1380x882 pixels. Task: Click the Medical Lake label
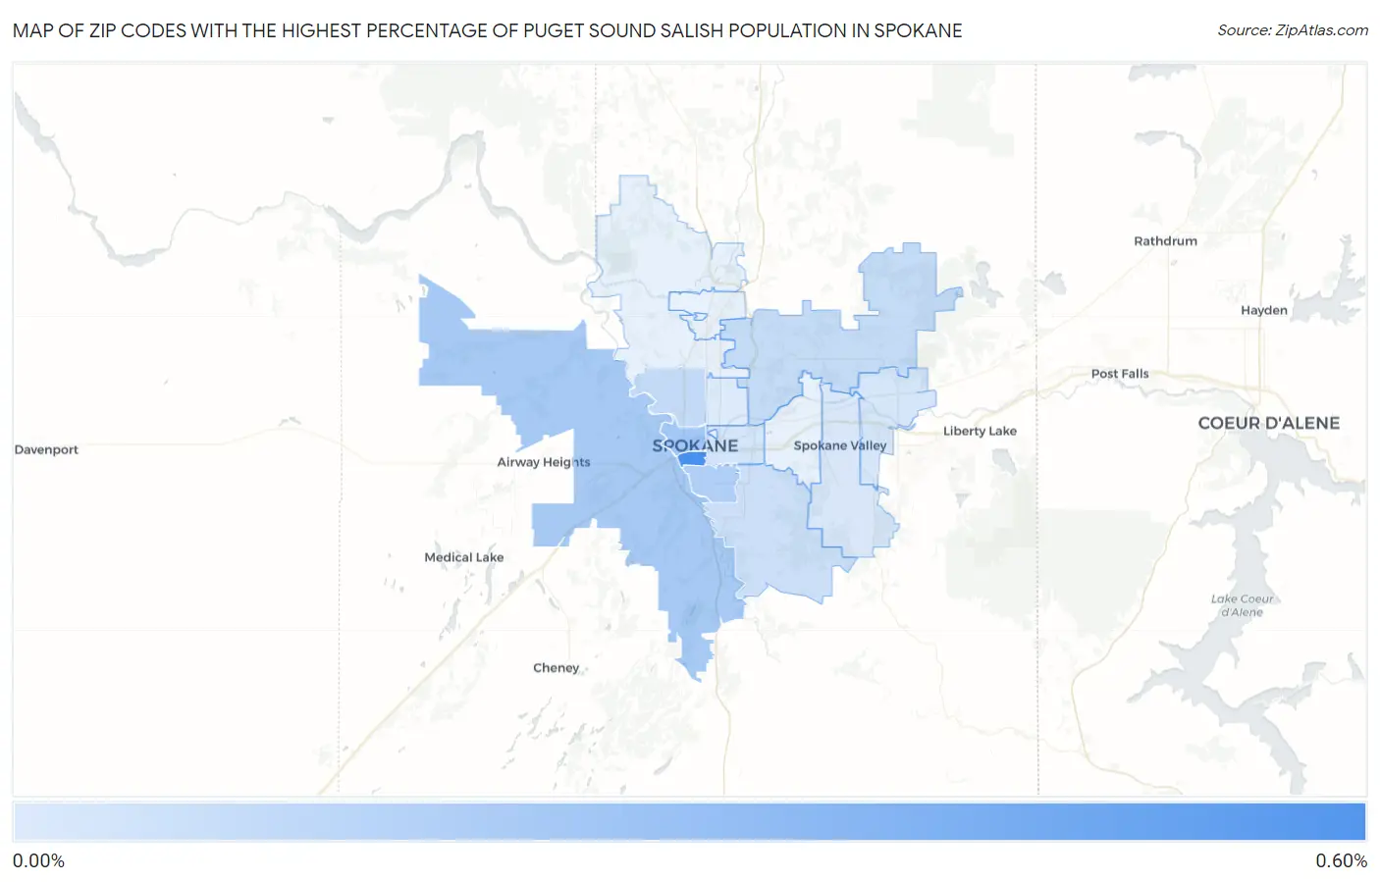click(463, 557)
